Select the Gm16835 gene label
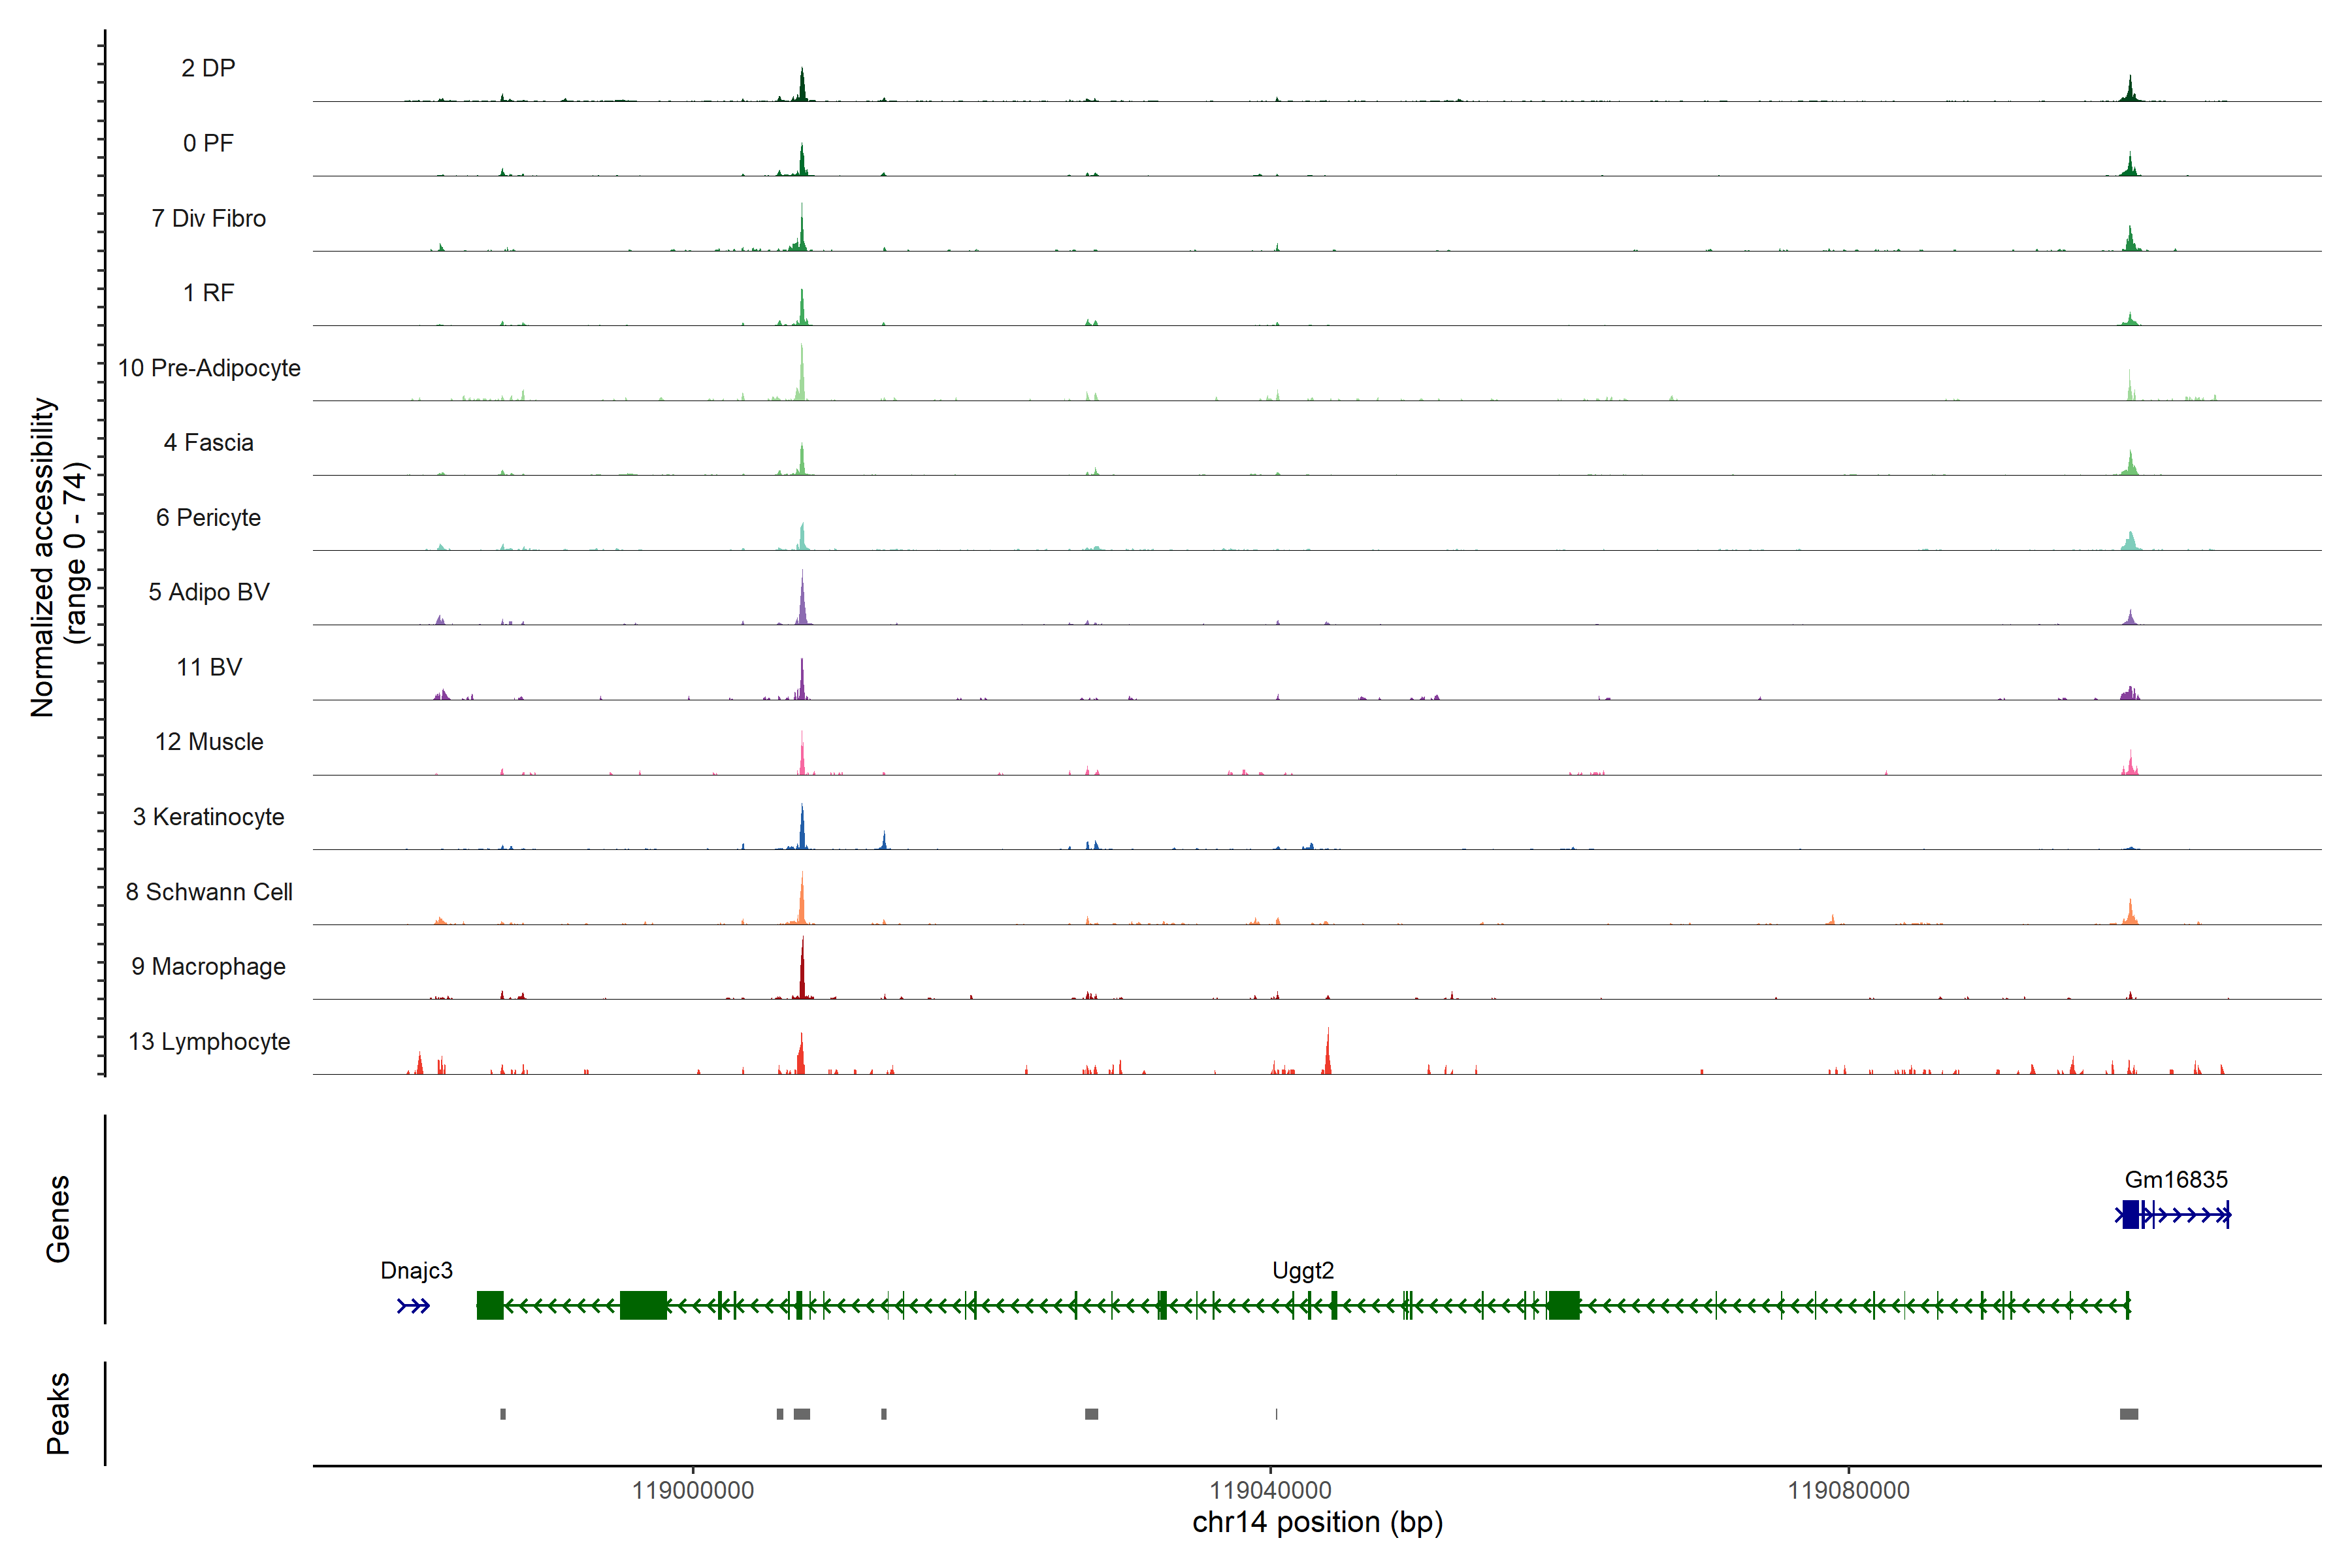Image resolution: width=2352 pixels, height=1568 pixels. tap(2176, 1179)
